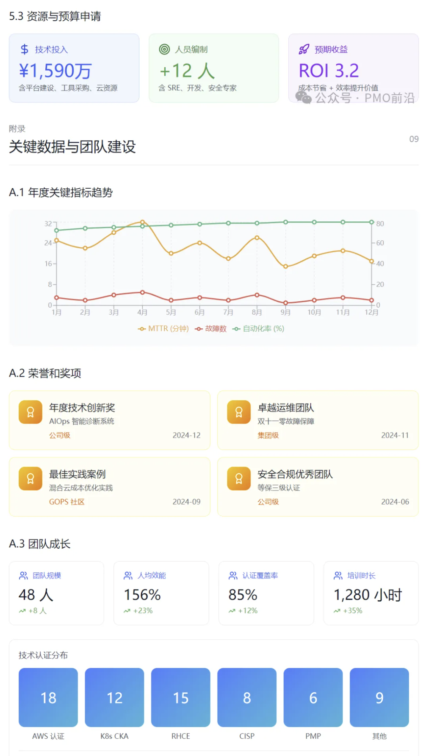
Task: Toggle the MTTR (分钟) legend series
Action: 163,329
